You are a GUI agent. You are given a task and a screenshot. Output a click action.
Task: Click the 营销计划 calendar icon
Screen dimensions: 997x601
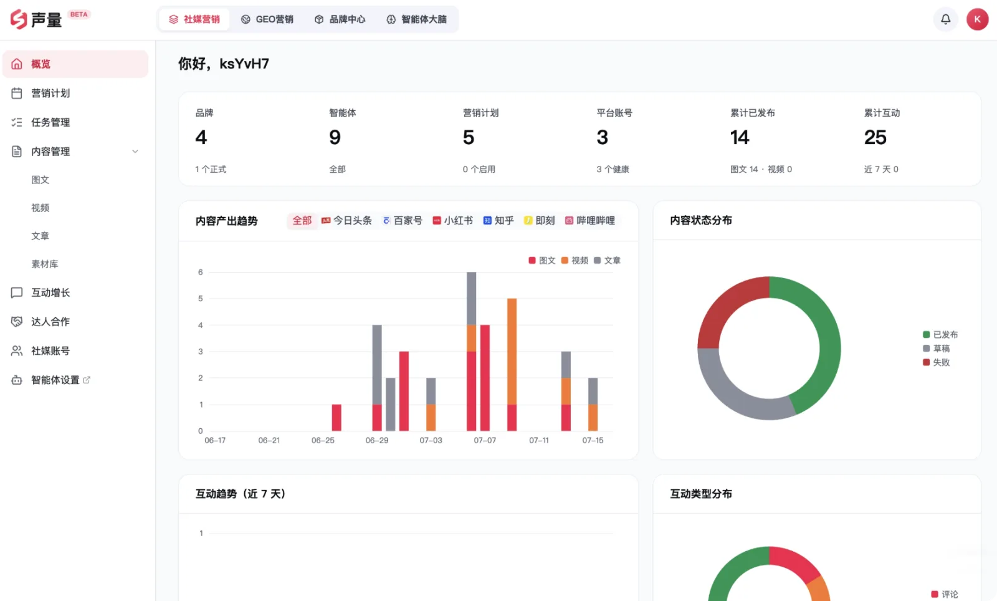(17, 93)
